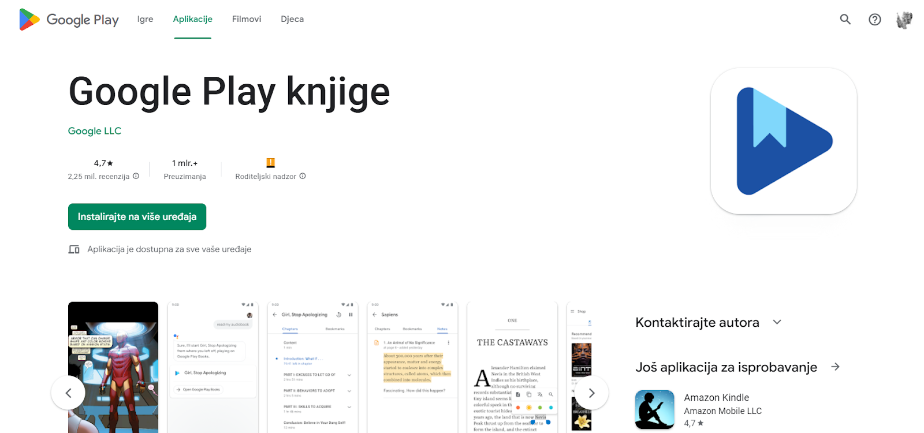Click the info icon next to recenzija
Screen dimensions: 924x433
[136, 176]
